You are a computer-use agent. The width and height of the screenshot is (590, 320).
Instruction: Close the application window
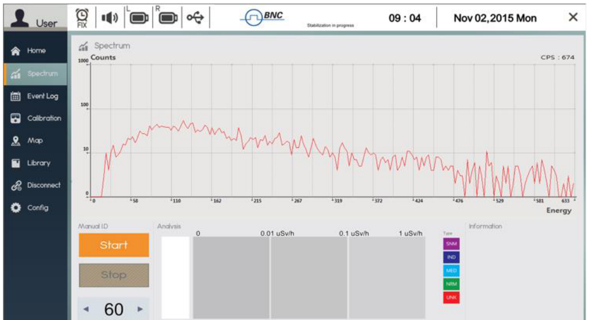572,17
